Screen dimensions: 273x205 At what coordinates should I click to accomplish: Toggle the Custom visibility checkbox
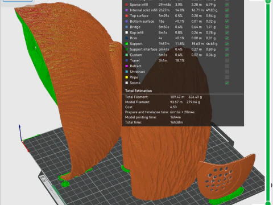point(227,55)
